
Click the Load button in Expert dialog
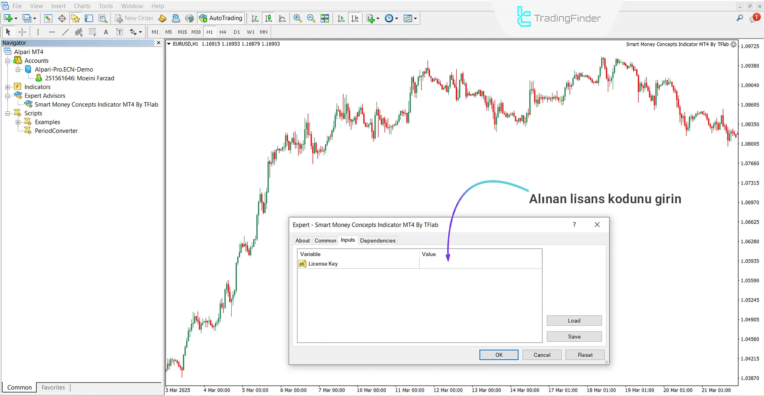574,320
